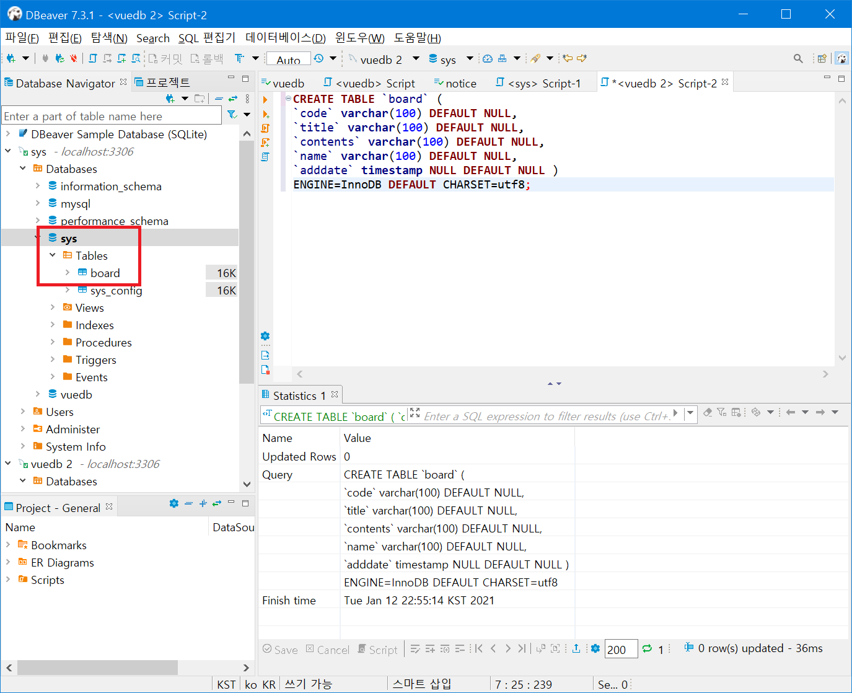Image resolution: width=852 pixels, height=693 pixels.
Task: Click the forward navigation yellow arrow icon
Action: [x=582, y=59]
